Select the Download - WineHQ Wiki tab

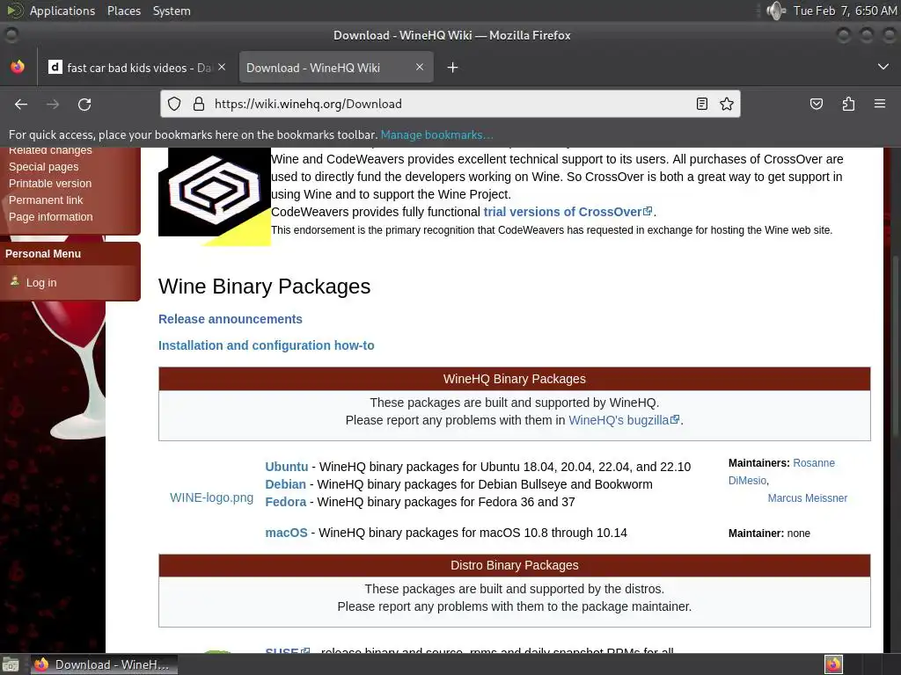tap(336, 68)
